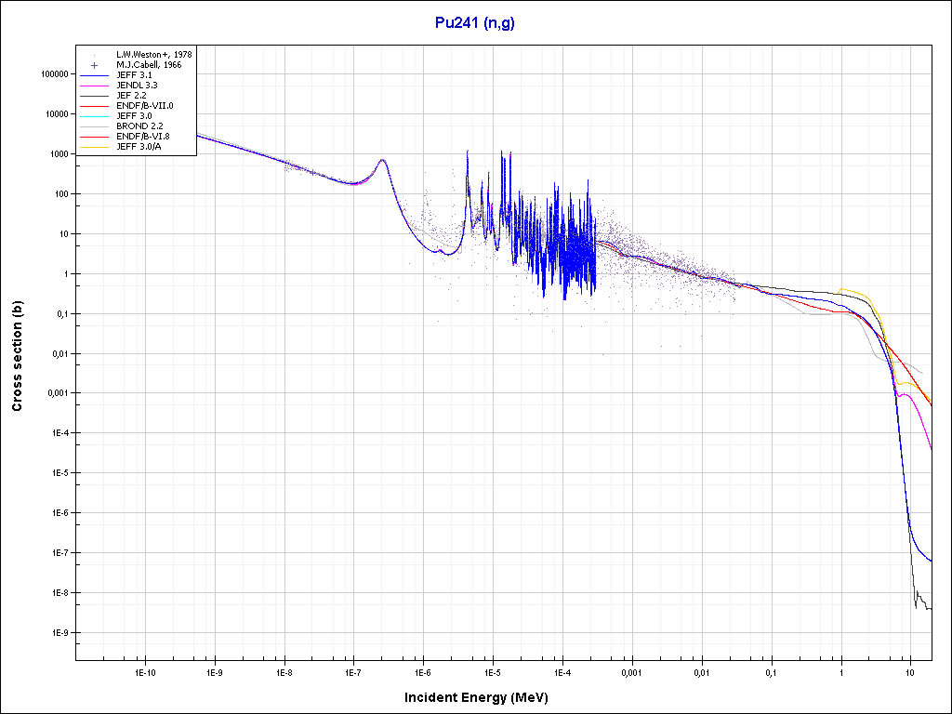Click the 1E-5 tick label on x-axis
Viewport: 952px width, 714px height.
click(x=492, y=671)
